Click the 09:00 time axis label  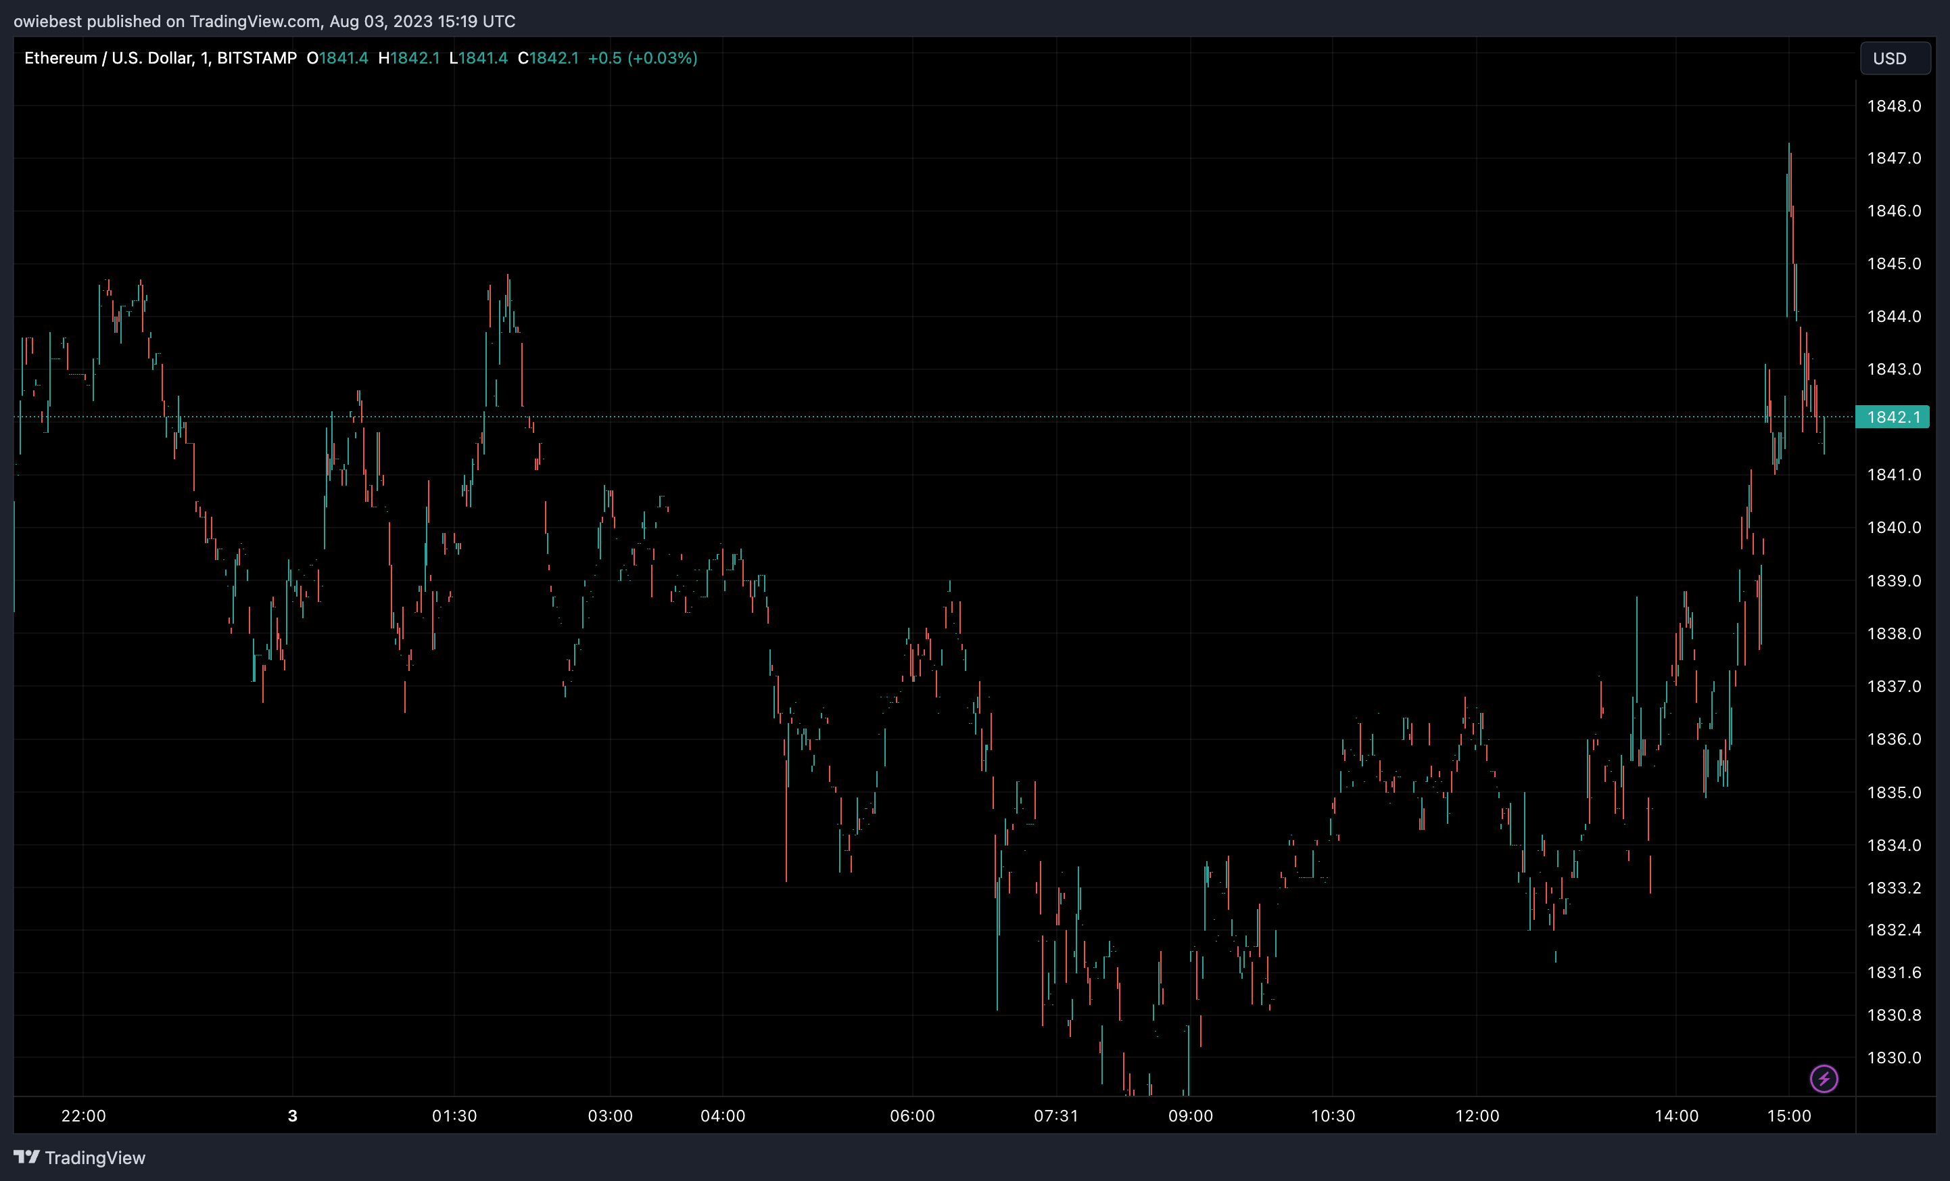(1190, 1116)
